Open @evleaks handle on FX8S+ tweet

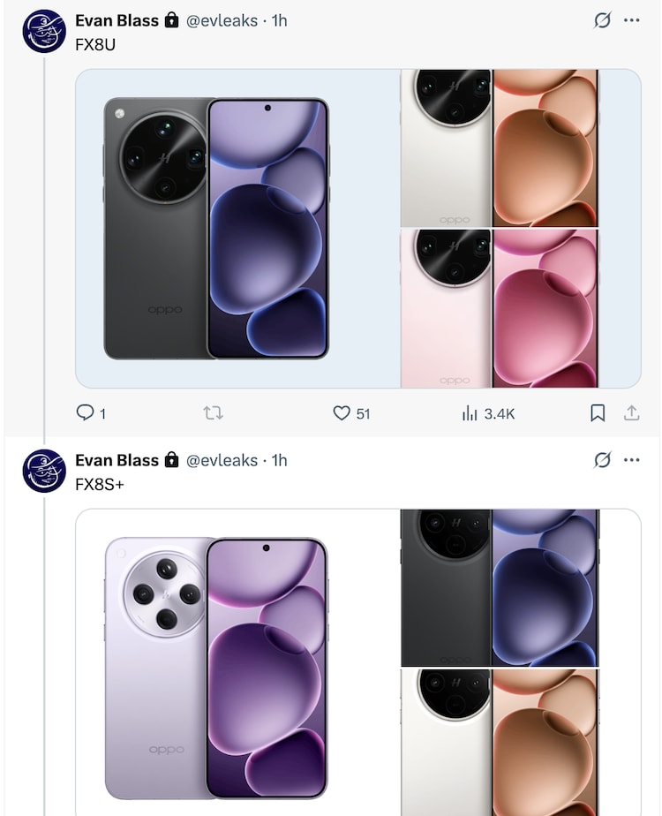click(223, 460)
